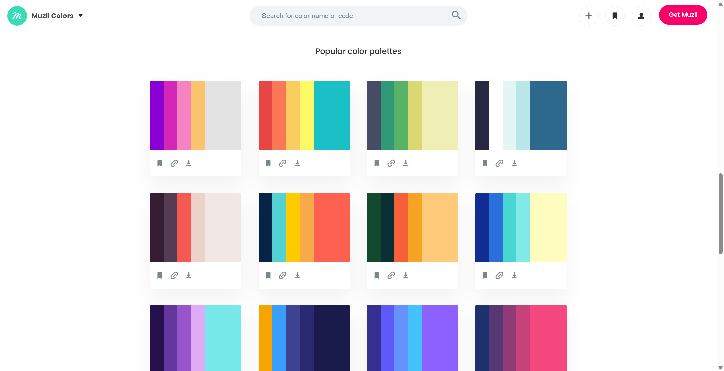
Task: Download the green-yellow palette
Action: 406,163
